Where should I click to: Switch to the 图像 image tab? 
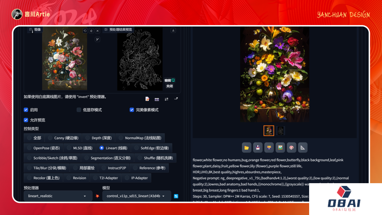tap(35, 30)
